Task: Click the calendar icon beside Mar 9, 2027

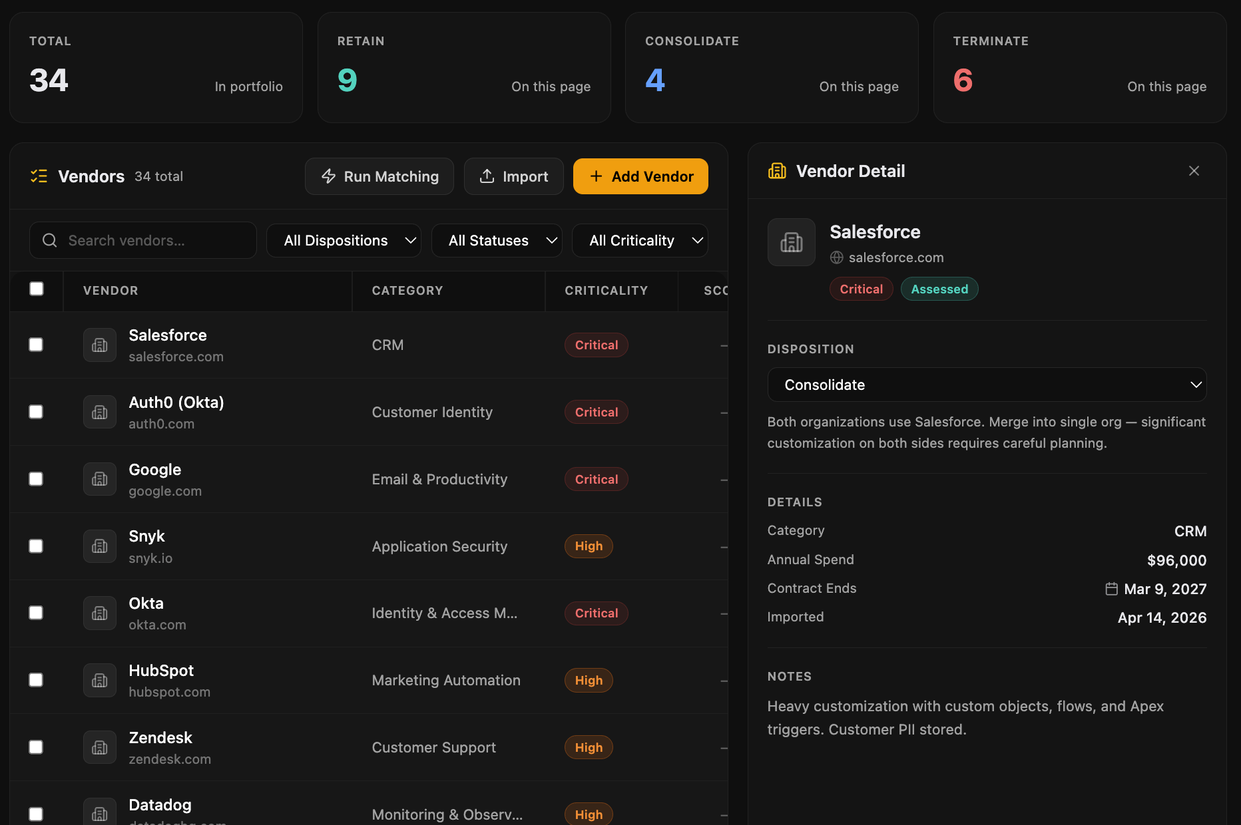Action: (1112, 589)
